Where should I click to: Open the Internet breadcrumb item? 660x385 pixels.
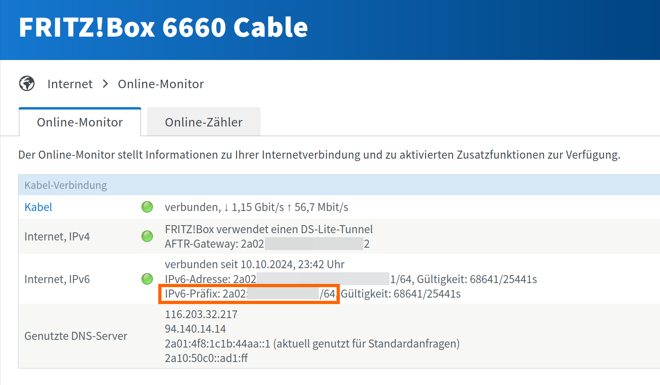tap(70, 84)
